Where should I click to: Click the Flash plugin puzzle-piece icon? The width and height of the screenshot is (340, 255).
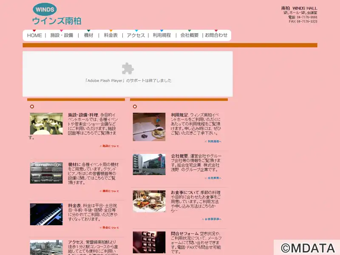click(x=128, y=68)
